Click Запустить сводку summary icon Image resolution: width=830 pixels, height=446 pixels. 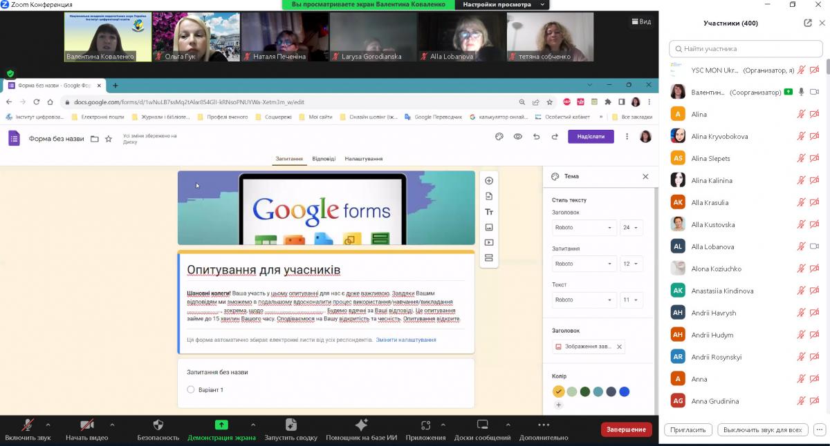point(290,429)
